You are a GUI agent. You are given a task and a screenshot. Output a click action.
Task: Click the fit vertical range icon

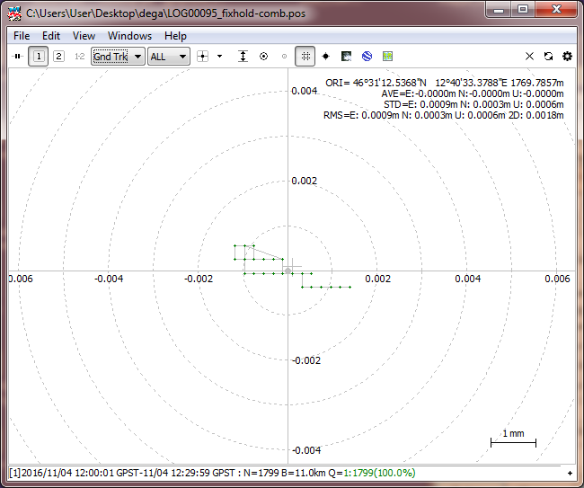click(243, 57)
